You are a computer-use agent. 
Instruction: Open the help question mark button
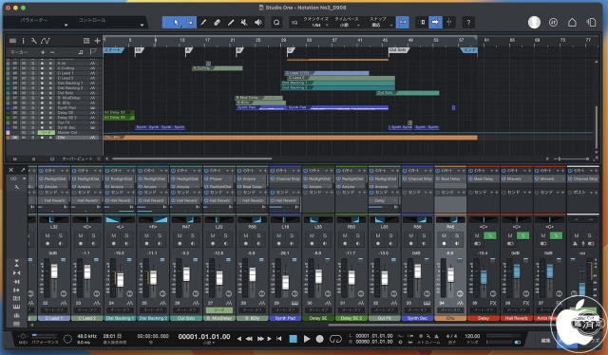point(468,23)
